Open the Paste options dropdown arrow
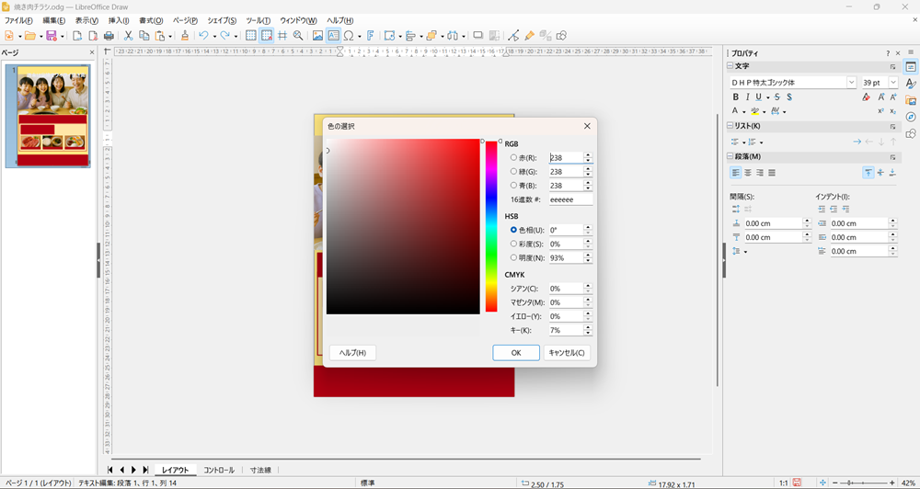This screenshot has height=489, width=920. coord(170,36)
